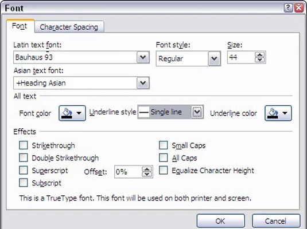Open the Latin text font dropdown arrow
This screenshot has height=229, width=307.
click(x=143, y=57)
